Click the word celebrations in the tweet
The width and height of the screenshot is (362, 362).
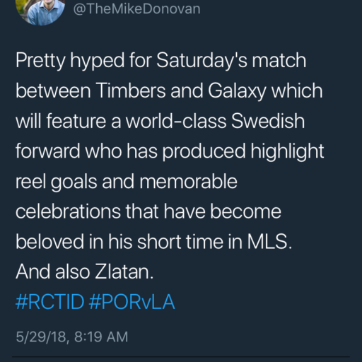(68, 211)
